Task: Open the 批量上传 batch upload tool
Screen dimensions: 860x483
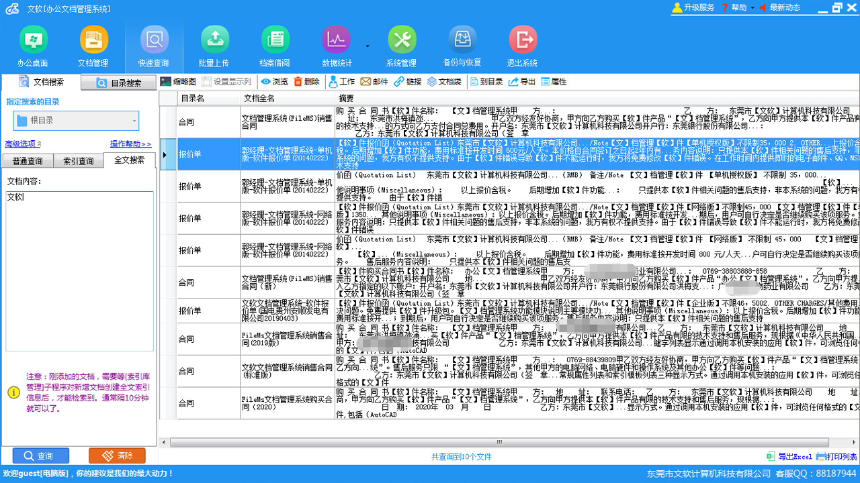Action: (215, 44)
